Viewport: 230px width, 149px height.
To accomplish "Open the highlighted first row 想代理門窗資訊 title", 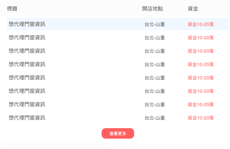I will [x=27, y=24].
